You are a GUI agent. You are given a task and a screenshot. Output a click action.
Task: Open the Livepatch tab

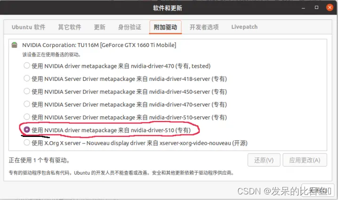point(244,27)
